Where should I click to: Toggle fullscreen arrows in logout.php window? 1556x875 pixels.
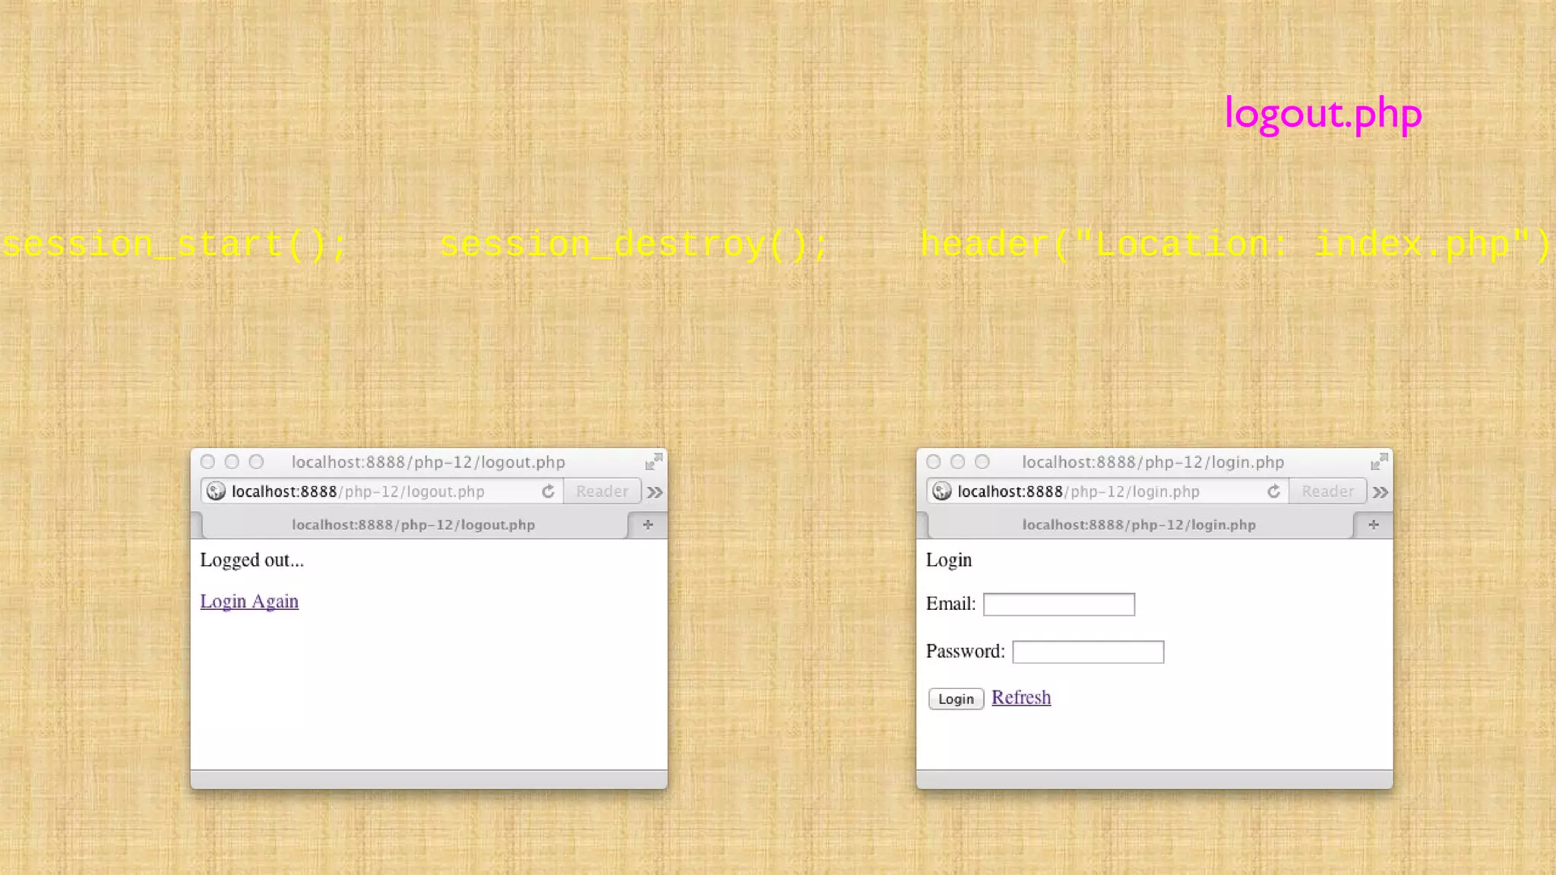[x=653, y=461]
